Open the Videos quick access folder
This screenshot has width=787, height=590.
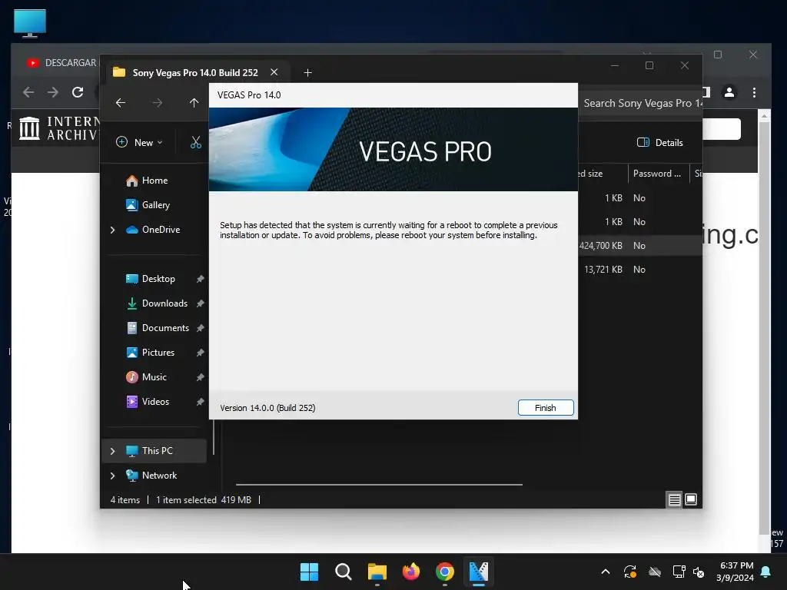coord(155,402)
